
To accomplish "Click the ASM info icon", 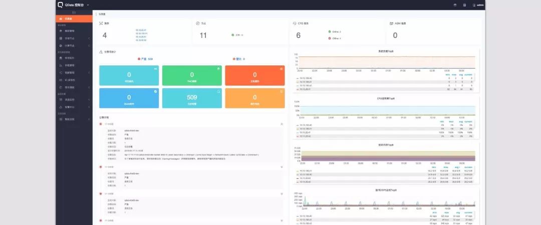I will point(391,23).
